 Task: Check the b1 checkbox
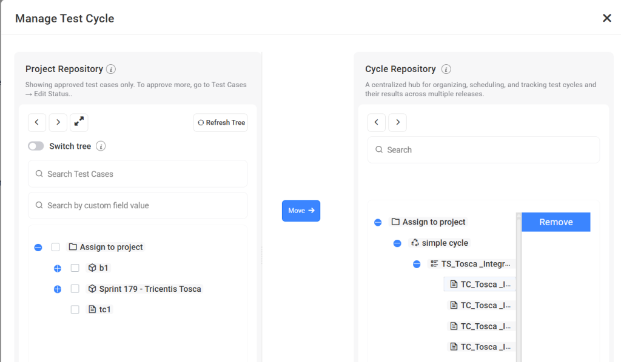tap(75, 268)
